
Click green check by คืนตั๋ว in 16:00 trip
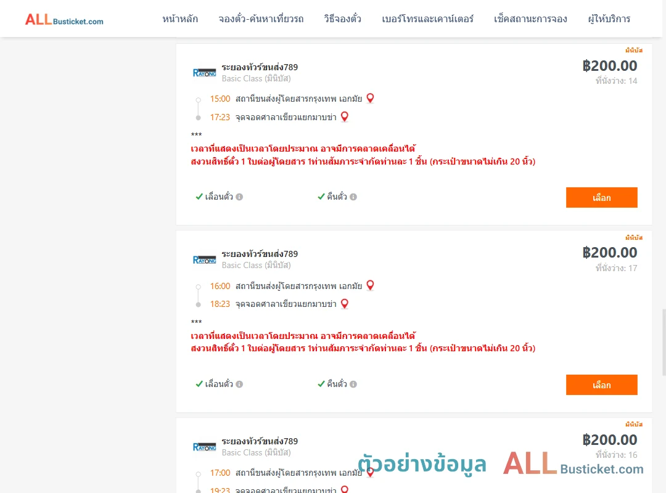point(321,383)
